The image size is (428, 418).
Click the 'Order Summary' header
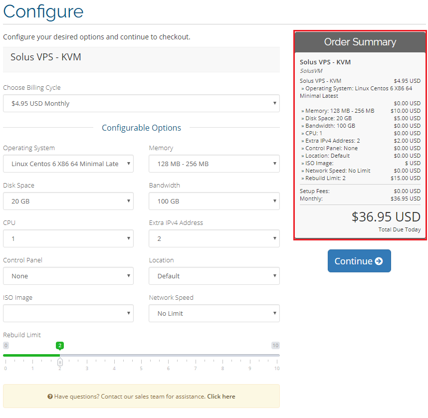click(x=360, y=42)
